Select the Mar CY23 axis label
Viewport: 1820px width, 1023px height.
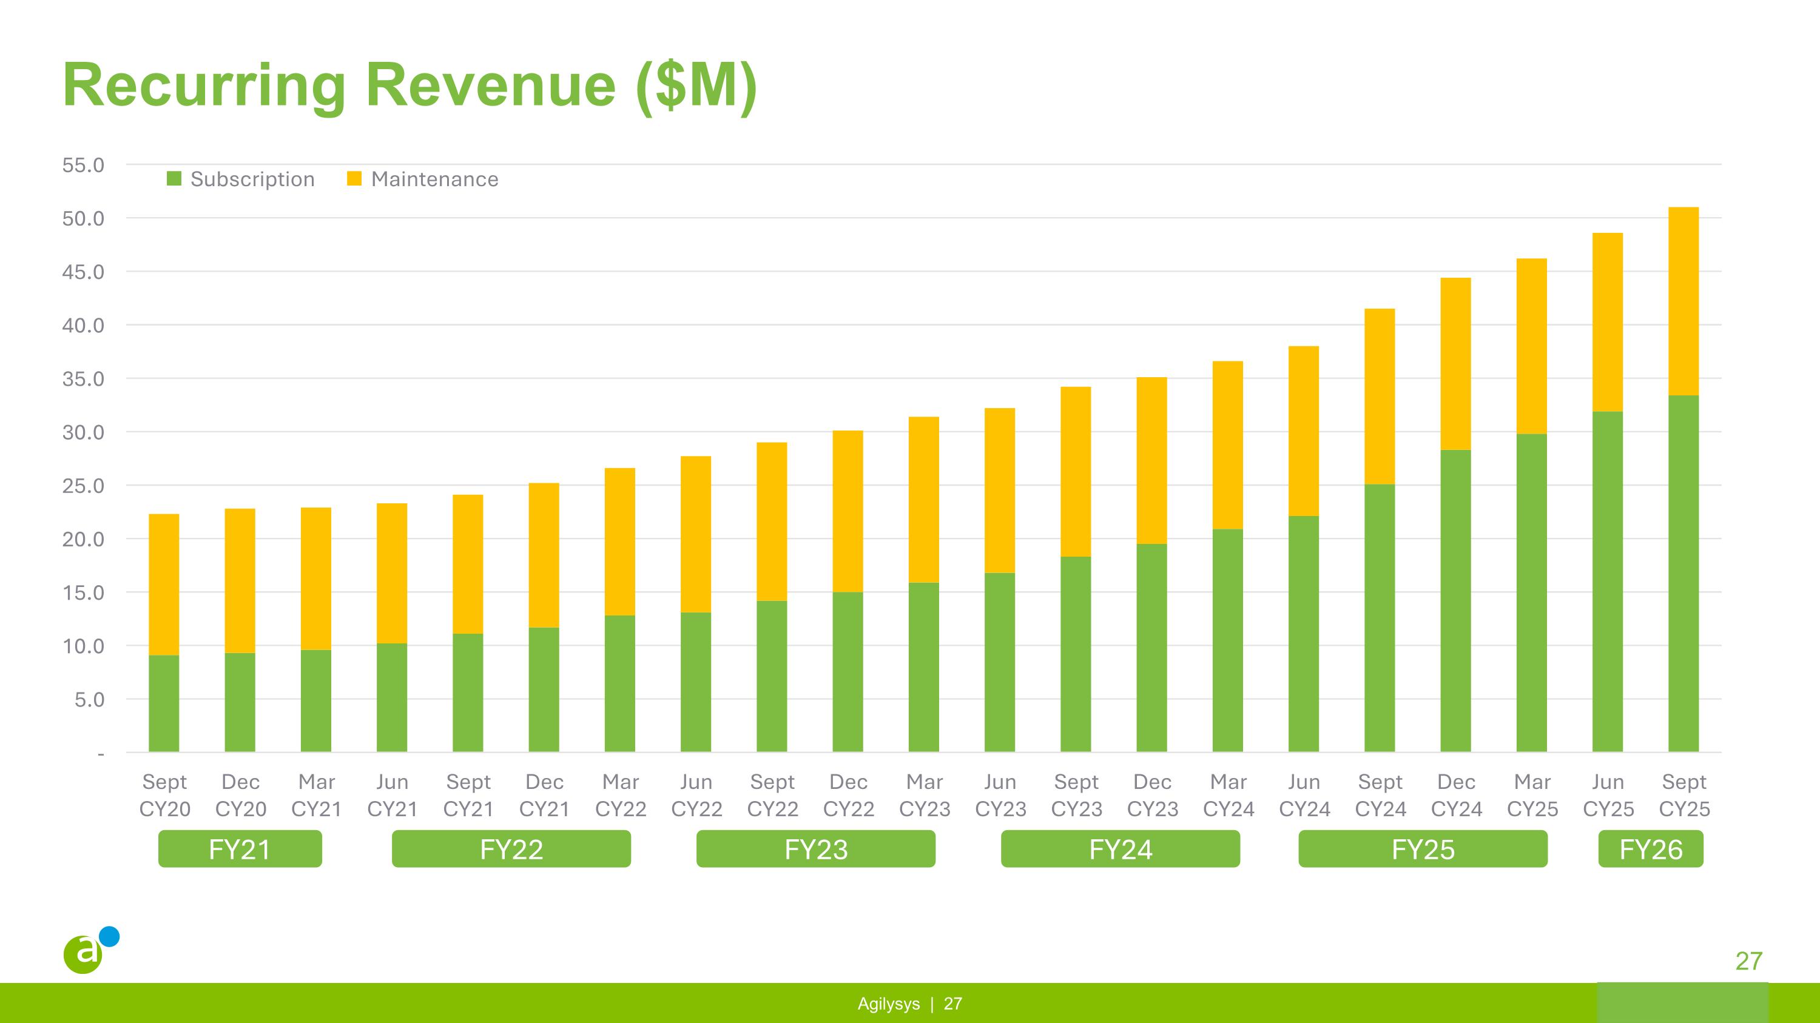924,795
